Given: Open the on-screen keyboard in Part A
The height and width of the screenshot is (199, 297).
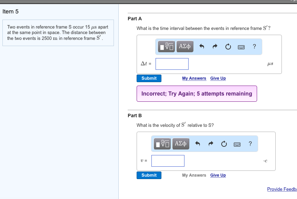Looking at the screenshot, I should tap(241, 46).
